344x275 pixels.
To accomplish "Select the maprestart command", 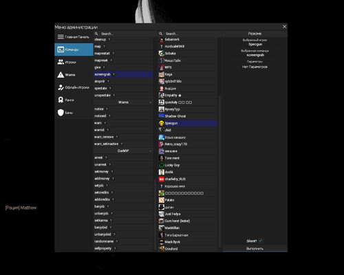I will click(123, 54).
